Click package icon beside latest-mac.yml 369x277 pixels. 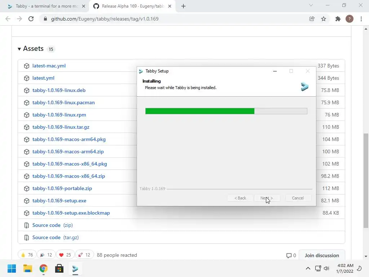[27, 66]
